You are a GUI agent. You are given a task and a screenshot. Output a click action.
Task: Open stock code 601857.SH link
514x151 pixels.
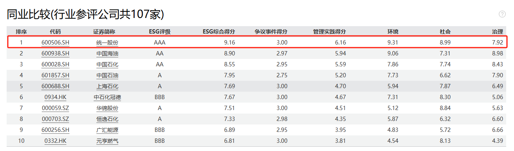point(55,75)
